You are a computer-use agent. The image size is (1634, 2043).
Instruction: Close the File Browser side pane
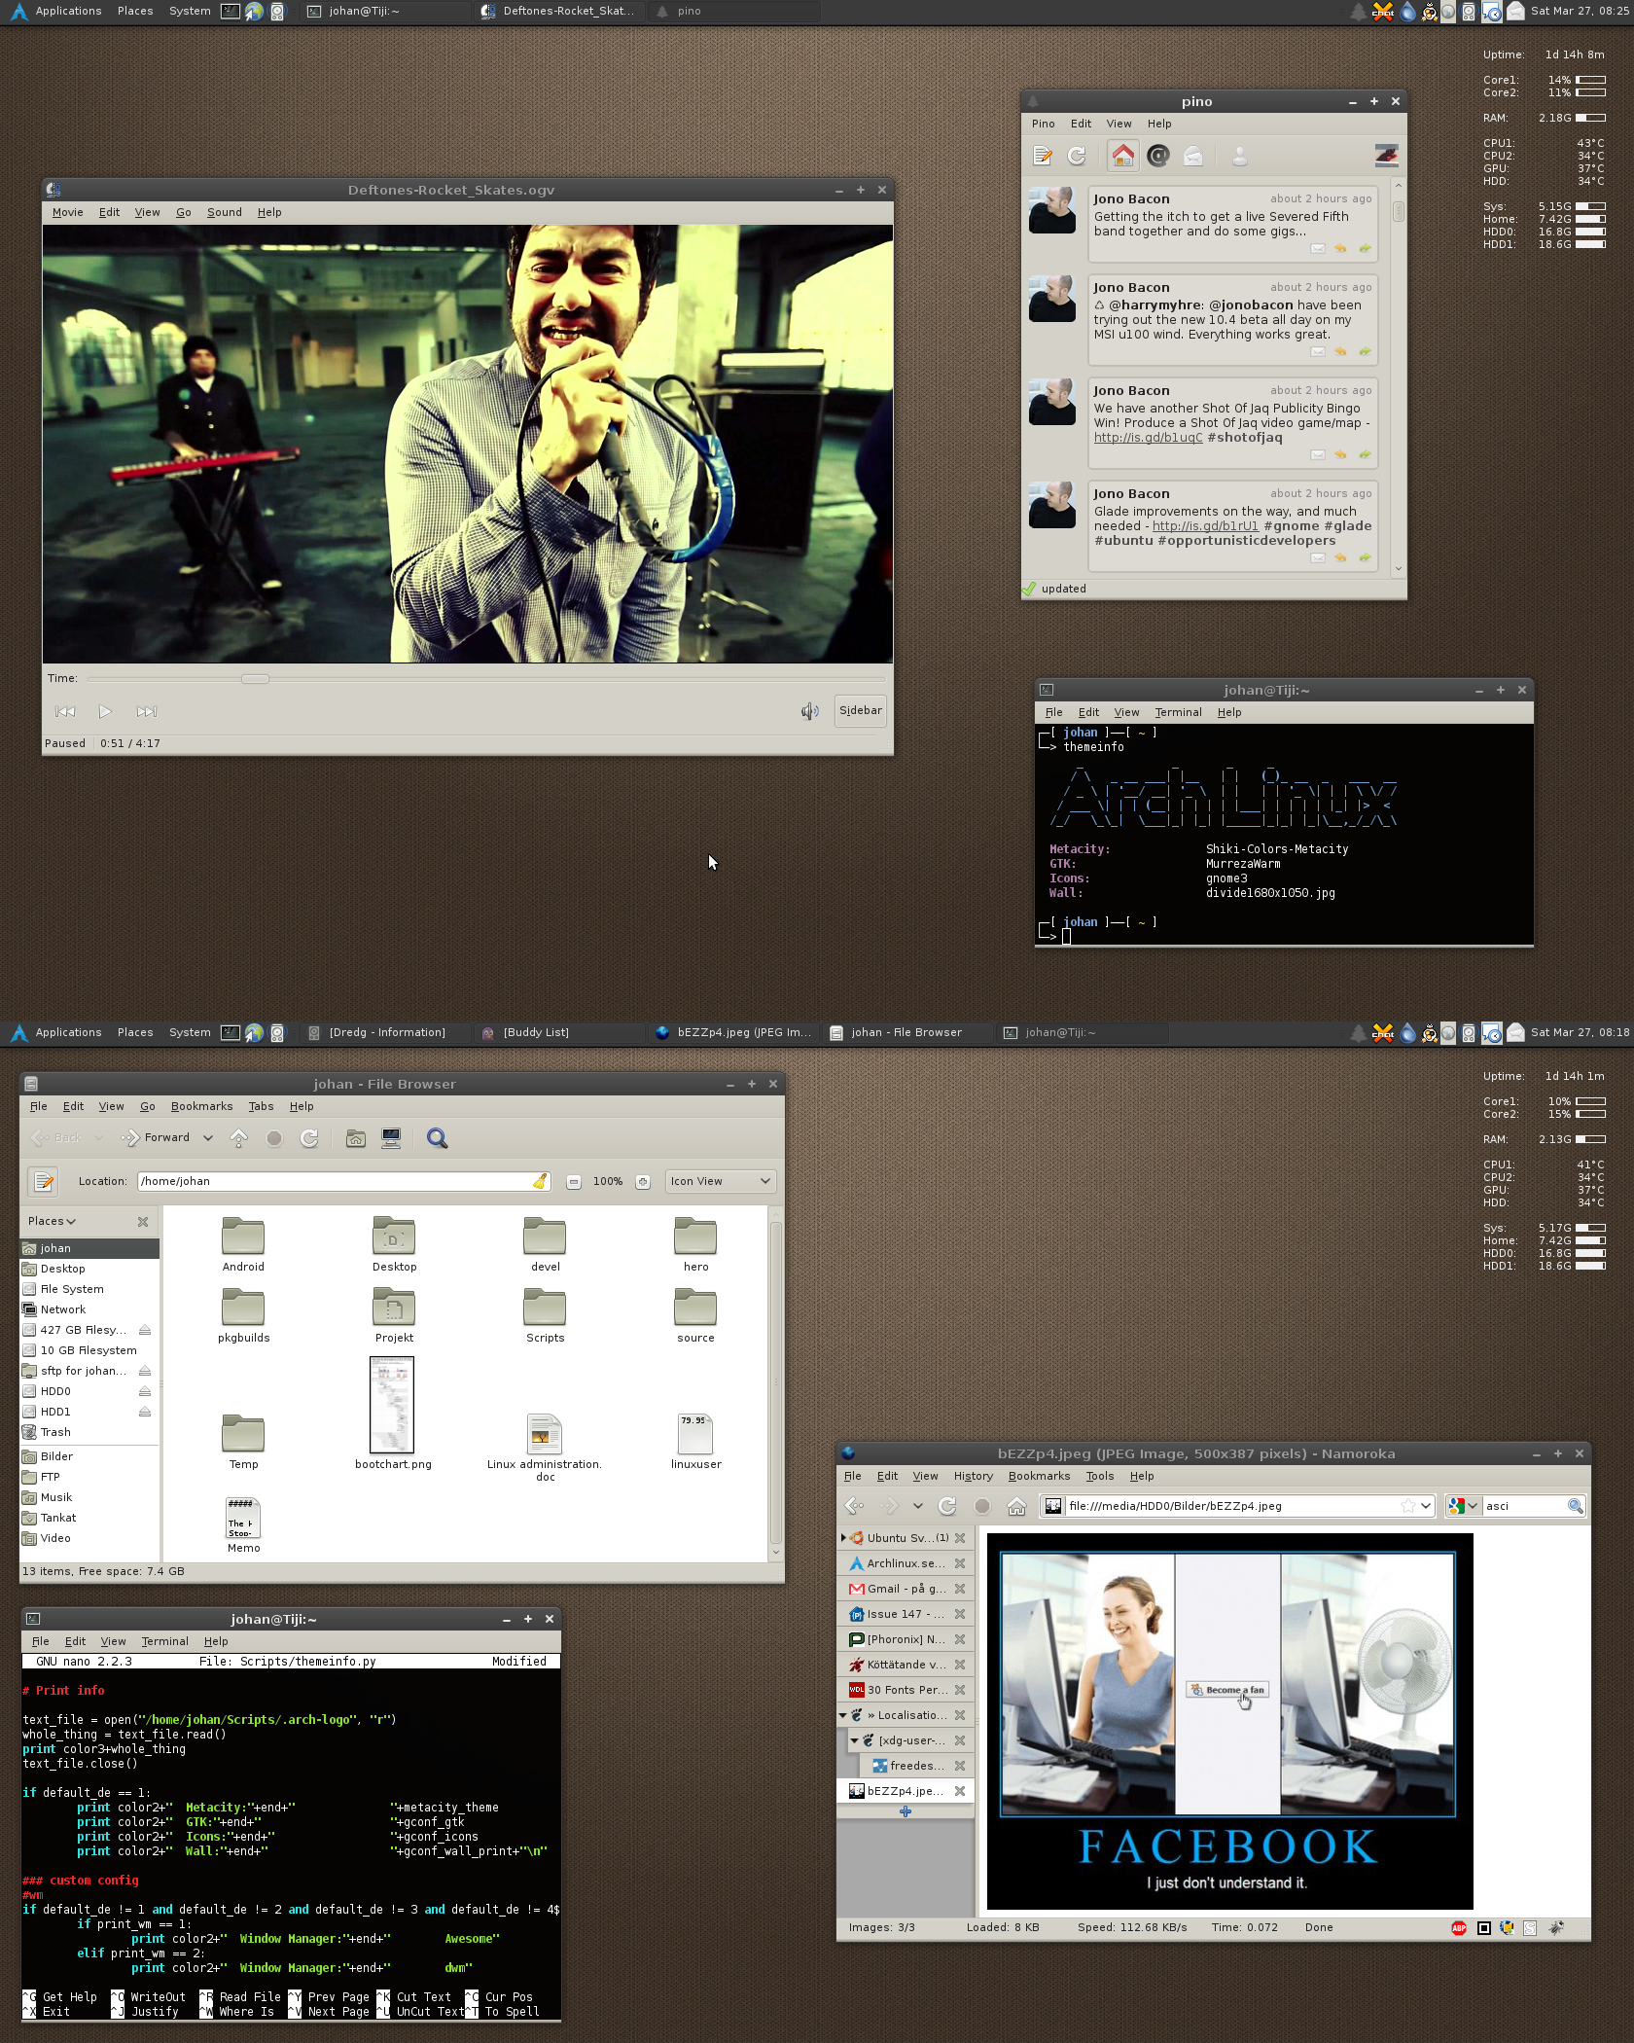(143, 1222)
